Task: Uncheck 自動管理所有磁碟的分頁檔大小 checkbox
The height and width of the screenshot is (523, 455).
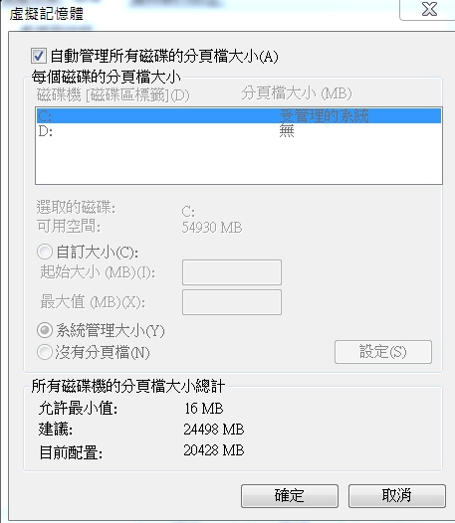Action: tap(39, 56)
